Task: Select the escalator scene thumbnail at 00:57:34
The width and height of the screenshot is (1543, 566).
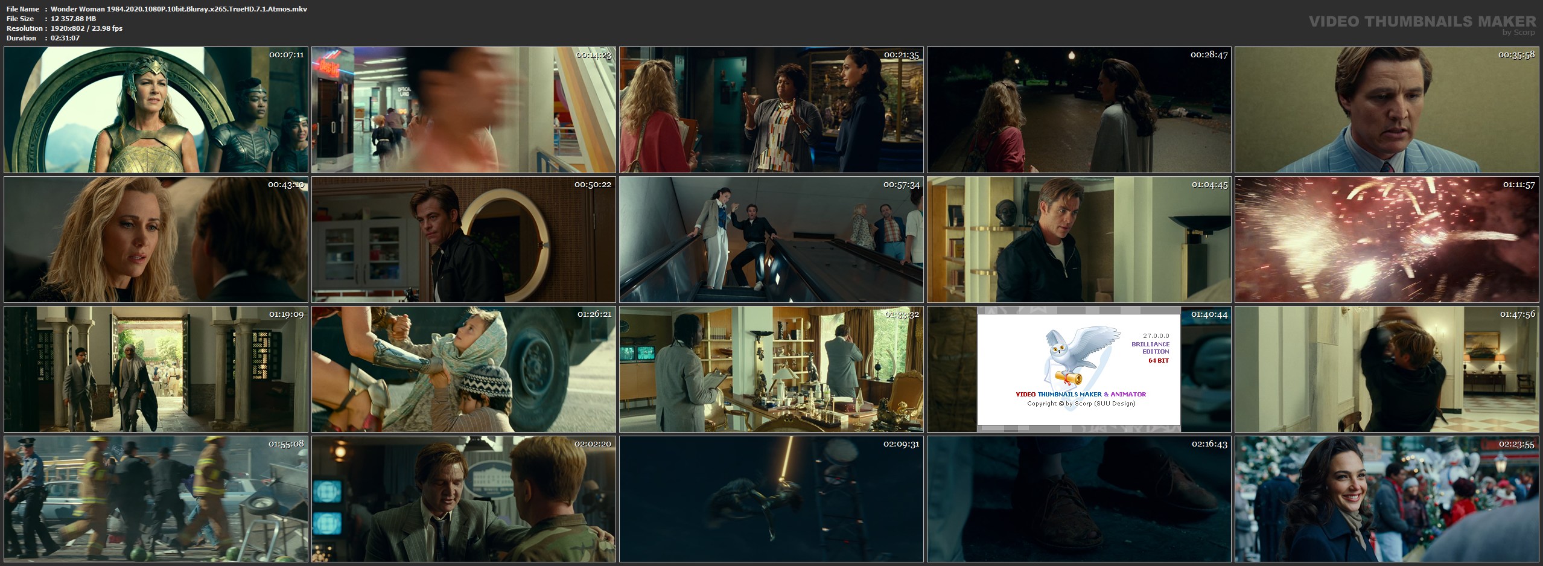Action: pyautogui.click(x=771, y=240)
